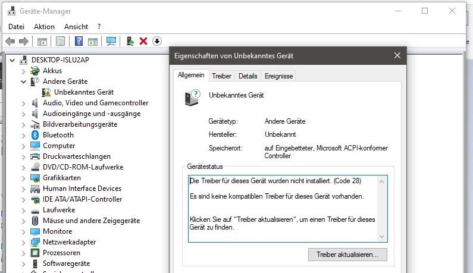Image resolution: width=473 pixels, height=273 pixels.
Task: Click the Treiber aktualisieren... button
Action: pos(347,255)
